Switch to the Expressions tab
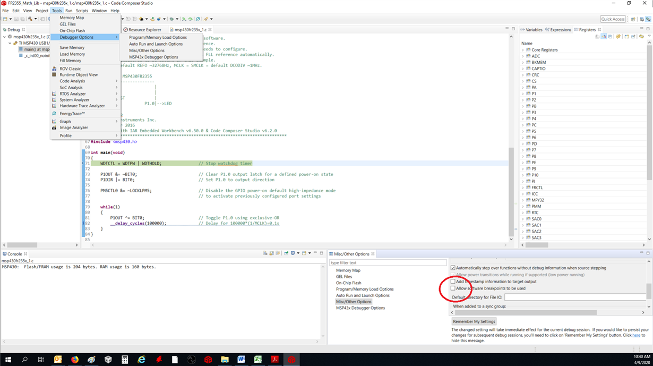The height and width of the screenshot is (366, 653). tap(557, 30)
